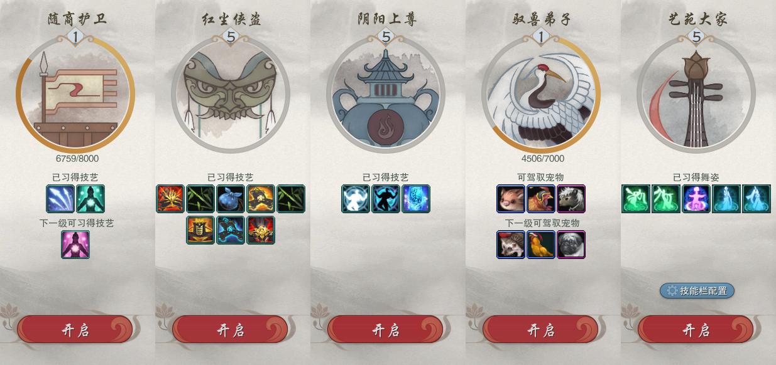Viewport: 776px width, 365px height.
Task: Select the hamster pet icon under 可驾驭宠物
Action: 511,199
